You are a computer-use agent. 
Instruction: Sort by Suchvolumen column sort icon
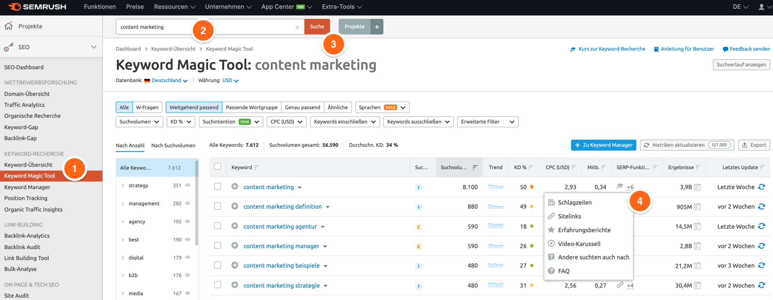[475, 167]
